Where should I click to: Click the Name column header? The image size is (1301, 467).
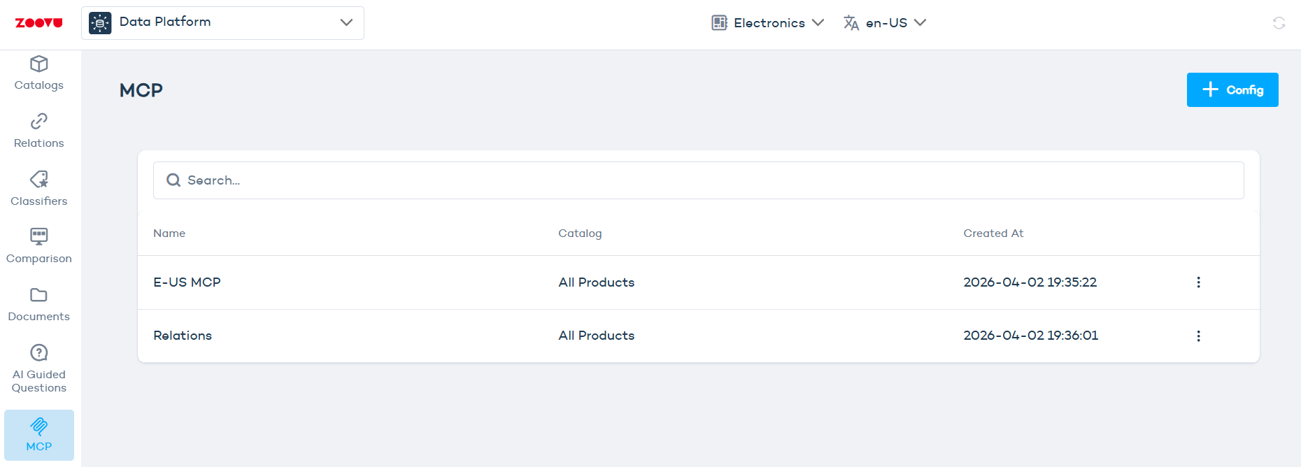click(169, 233)
